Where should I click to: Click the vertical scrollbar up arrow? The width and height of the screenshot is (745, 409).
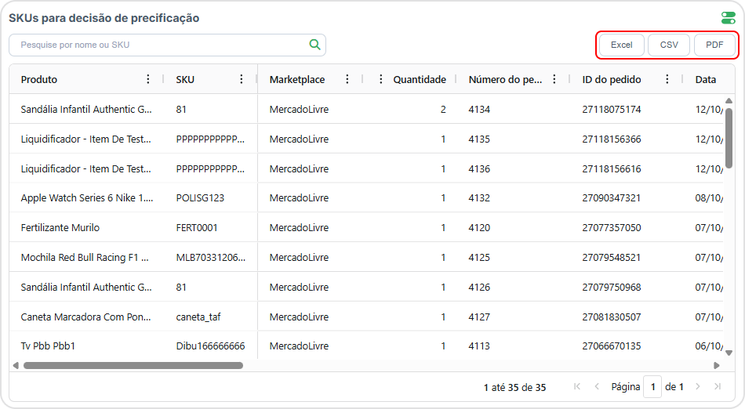click(729, 100)
